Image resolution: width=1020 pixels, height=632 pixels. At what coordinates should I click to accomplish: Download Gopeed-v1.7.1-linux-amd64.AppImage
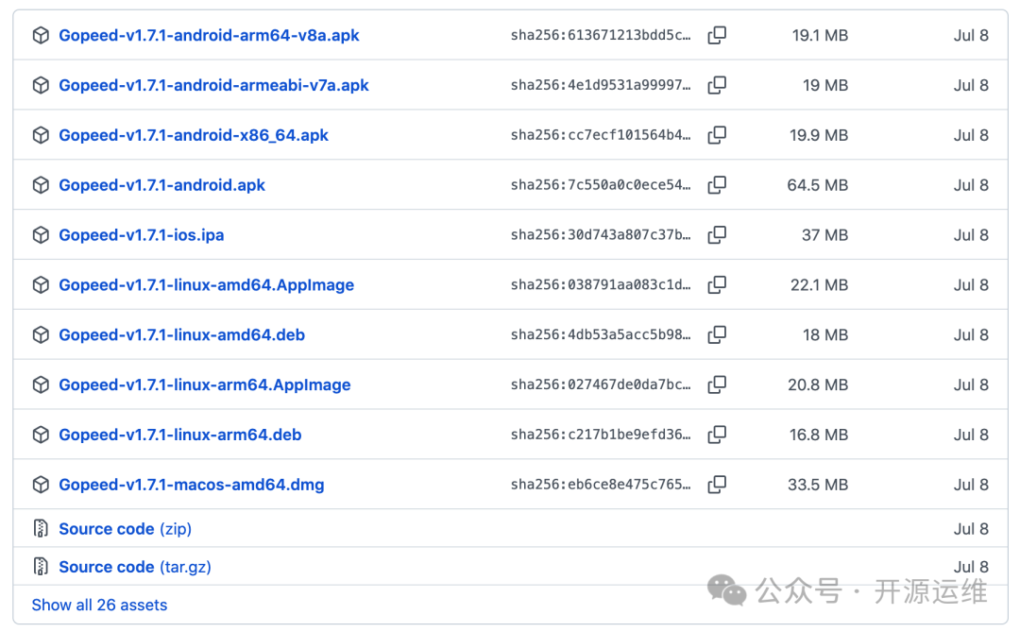(206, 285)
